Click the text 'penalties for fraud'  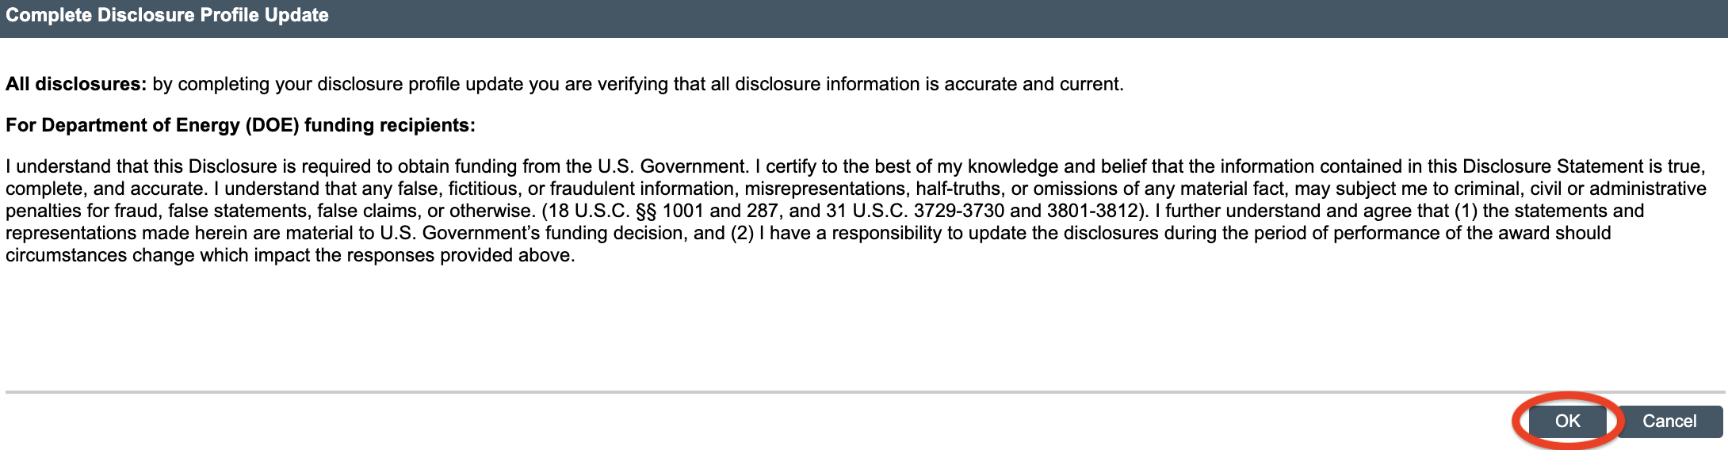pyautogui.click(x=81, y=211)
